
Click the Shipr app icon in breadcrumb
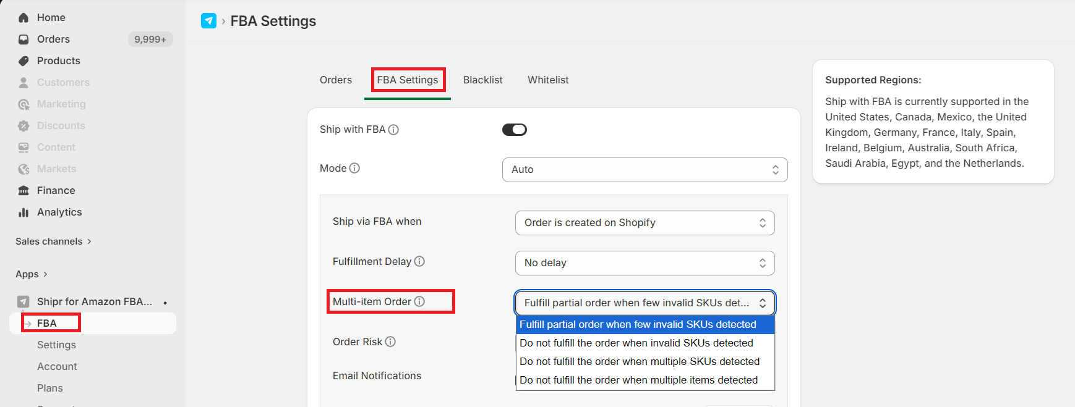pyautogui.click(x=209, y=21)
